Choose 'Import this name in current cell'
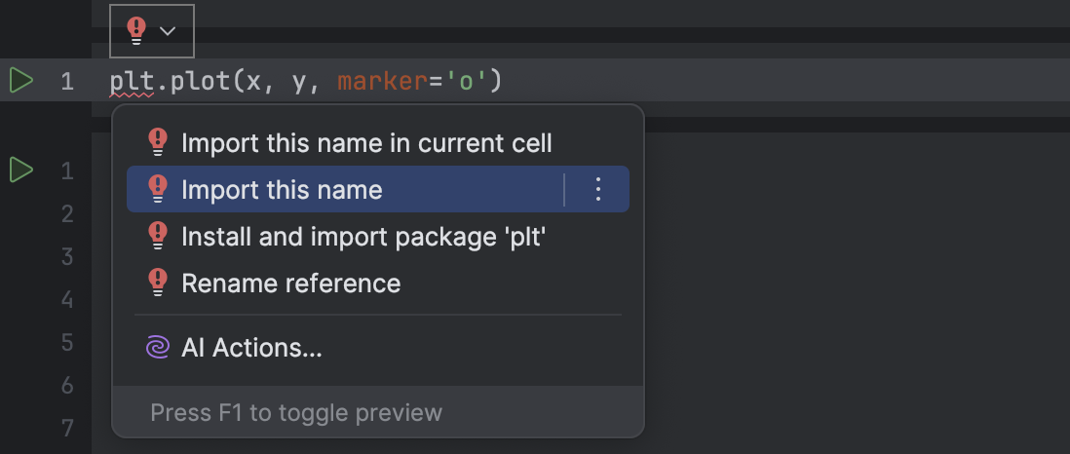This screenshot has height=454, width=1070. [x=366, y=143]
